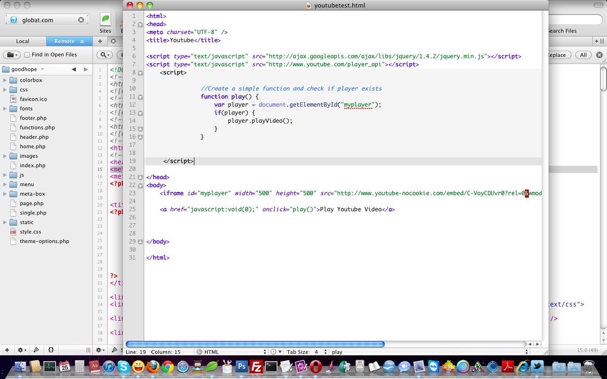This screenshot has height=379, width=607.
Task: Click the sidebar broadcast signal icon
Action: coord(36,350)
